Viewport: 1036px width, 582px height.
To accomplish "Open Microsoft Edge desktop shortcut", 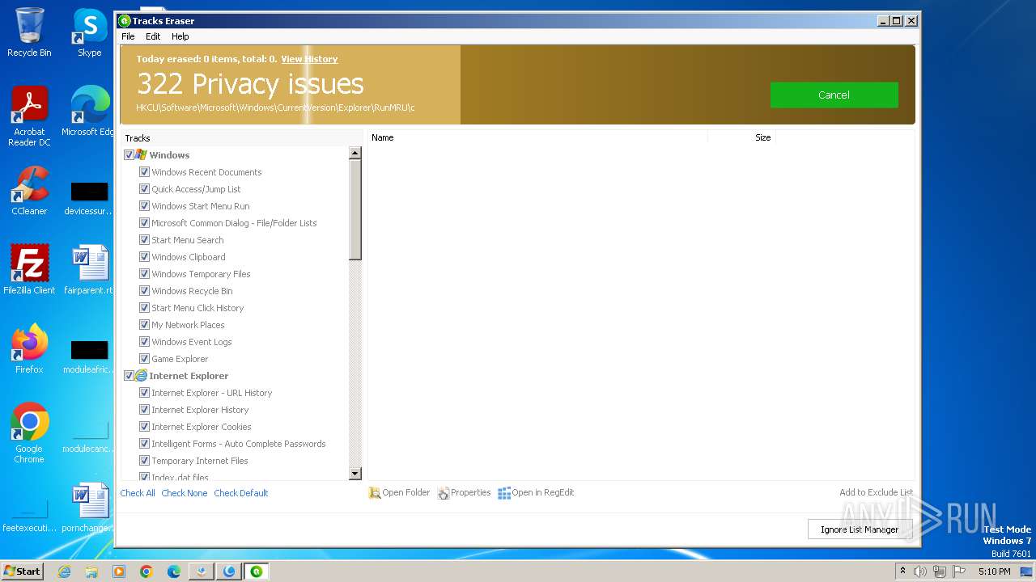I will 90,111.
